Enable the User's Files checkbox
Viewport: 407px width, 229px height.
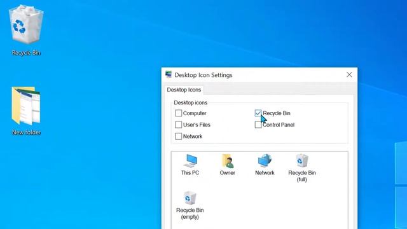(x=178, y=125)
